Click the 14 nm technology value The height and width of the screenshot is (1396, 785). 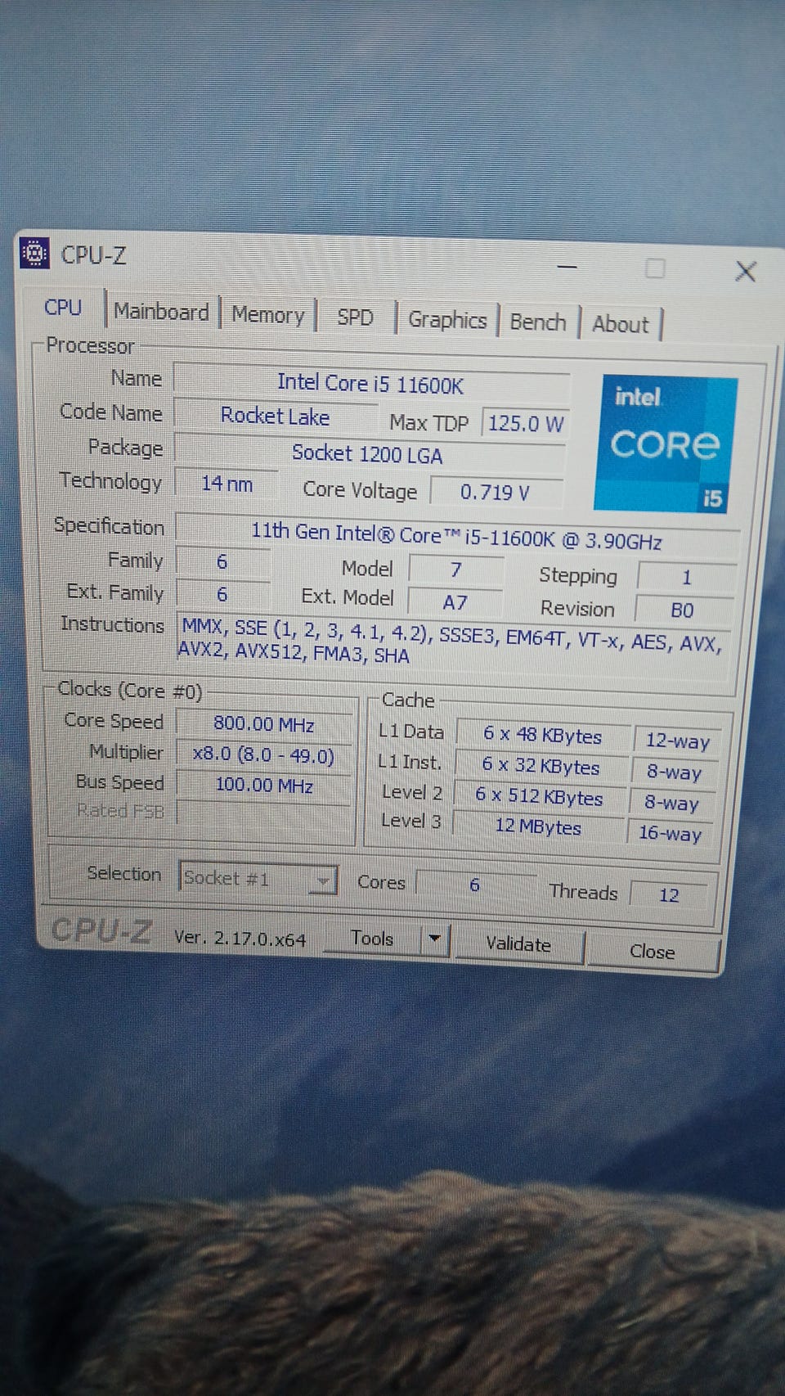click(227, 484)
